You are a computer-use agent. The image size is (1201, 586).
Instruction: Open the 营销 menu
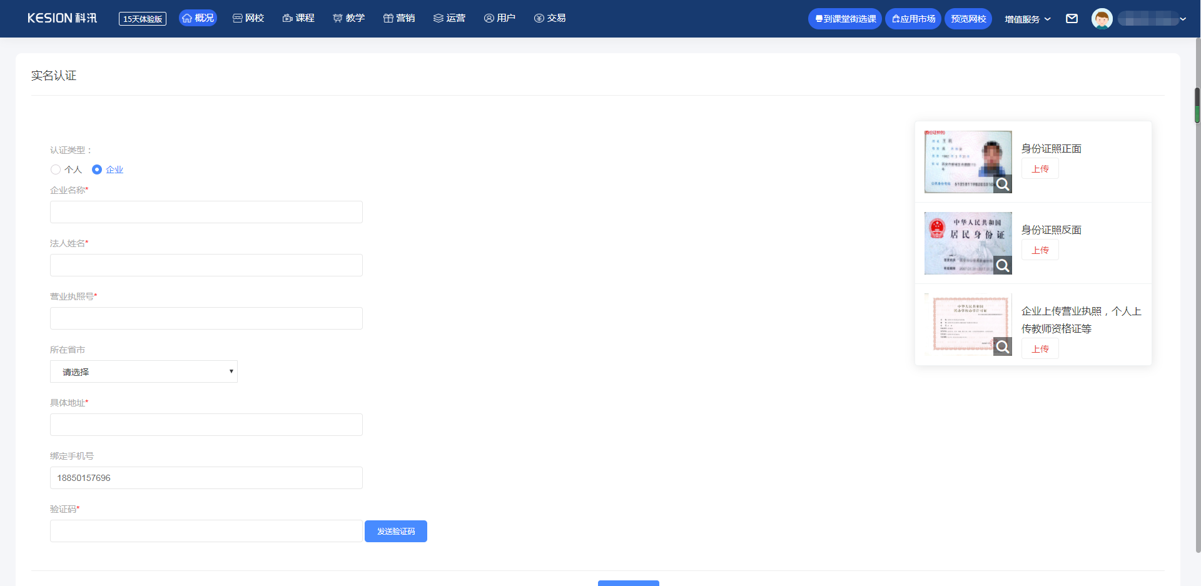coord(399,18)
